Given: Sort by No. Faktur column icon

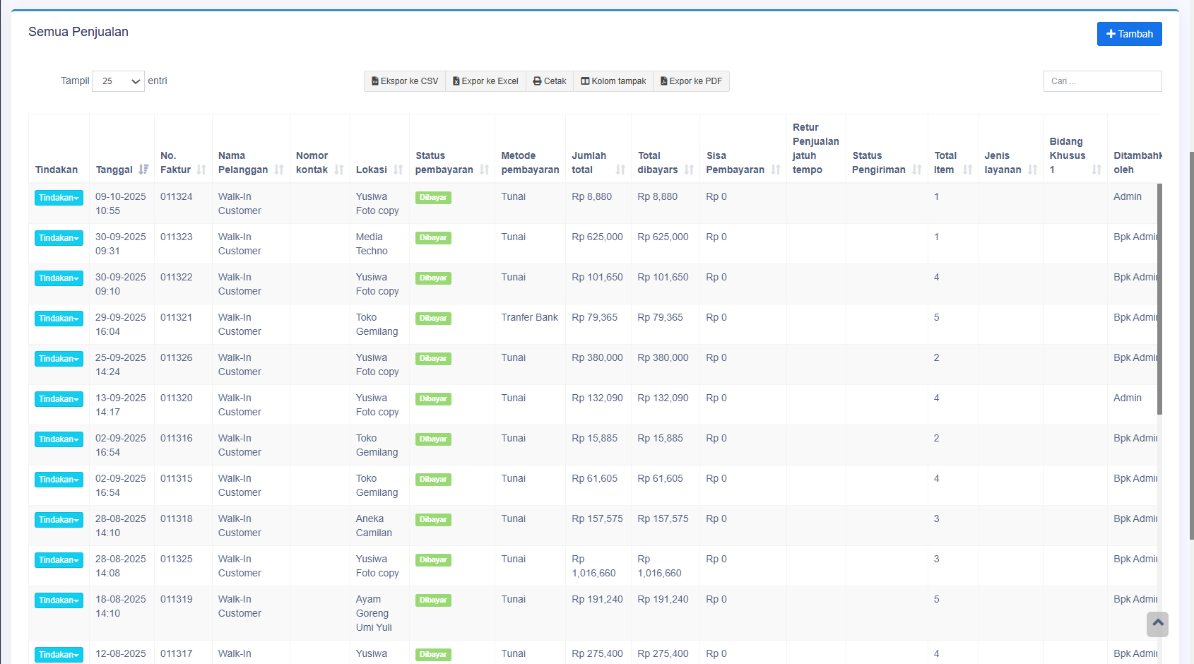Looking at the screenshot, I should click(x=201, y=170).
